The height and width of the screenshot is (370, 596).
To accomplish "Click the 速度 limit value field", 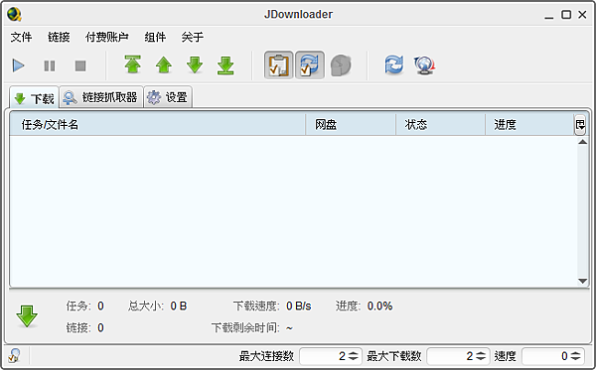I will tap(545, 356).
